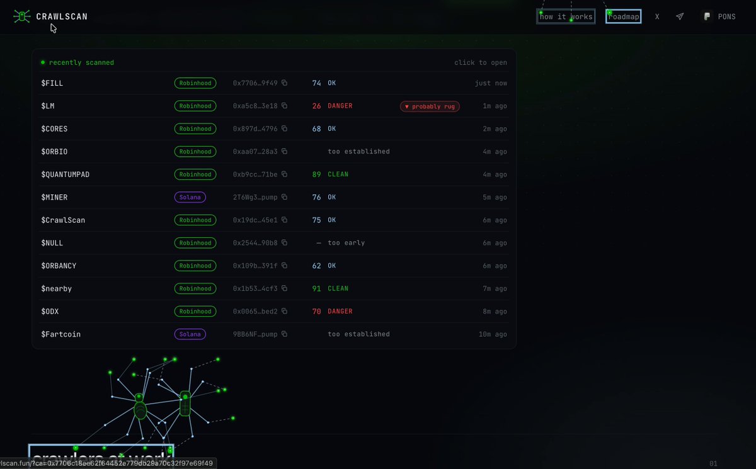Copy the $QUANTUMPAD contract address

(x=284, y=174)
